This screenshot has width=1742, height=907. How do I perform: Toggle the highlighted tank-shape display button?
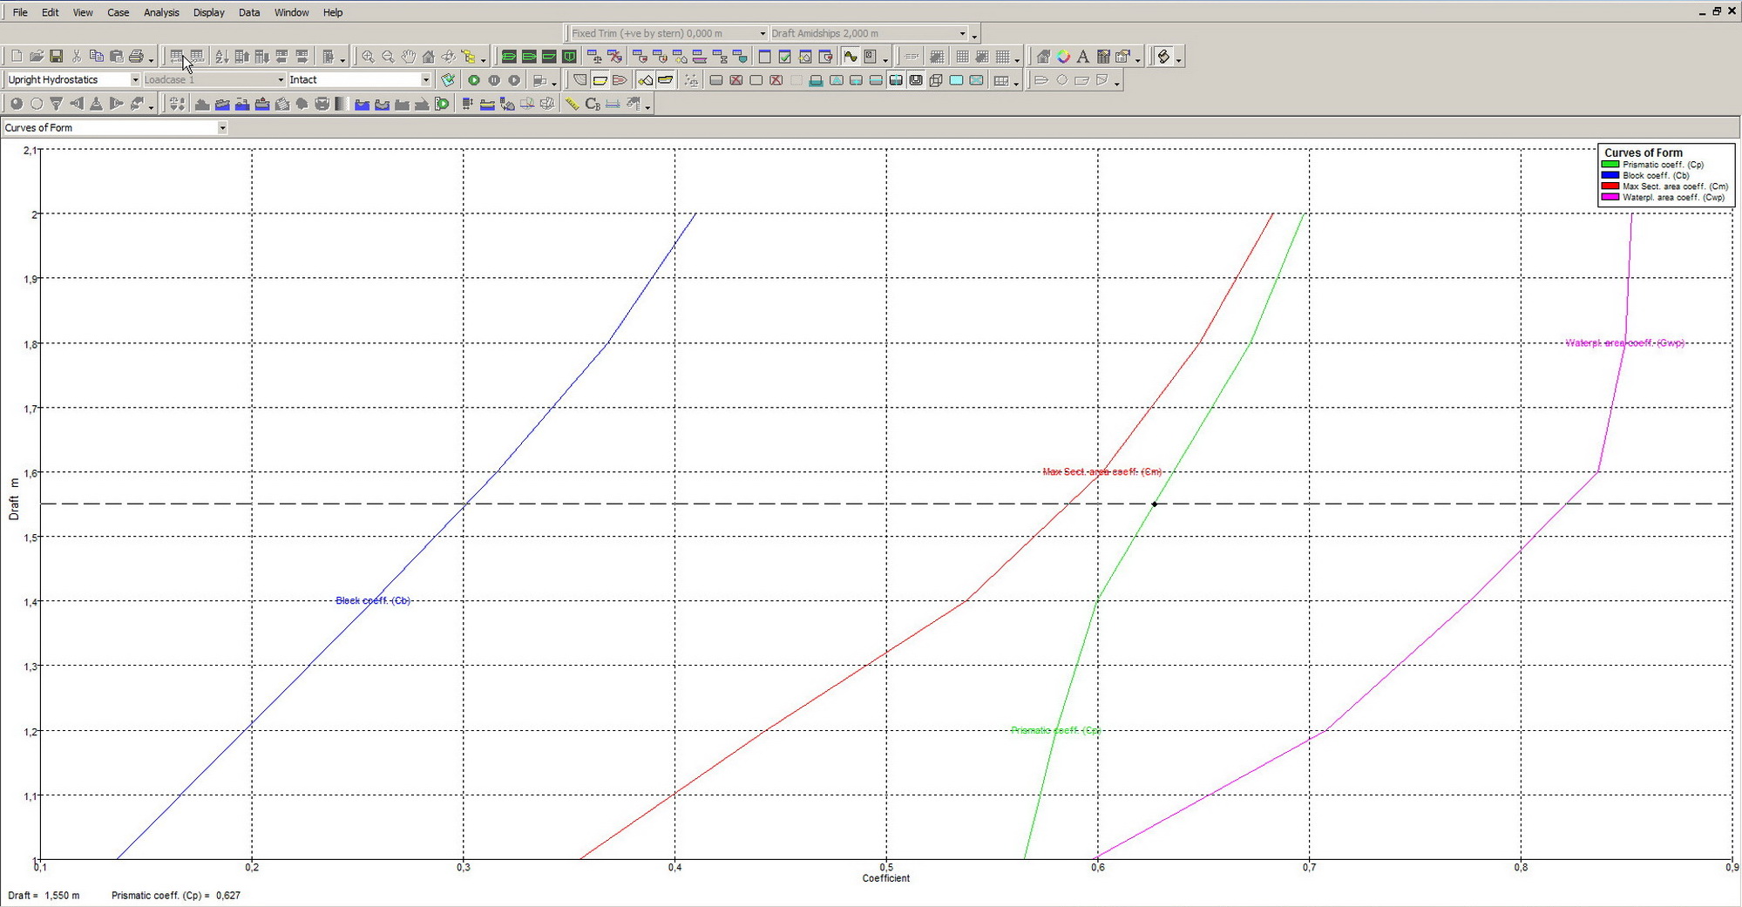click(x=645, y=80)
